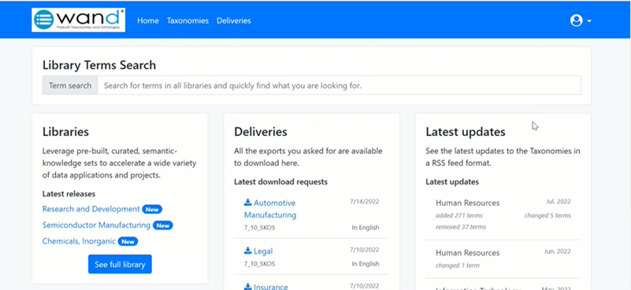Open the Chemicals, Inorganic library link
Image resolution: width=631 pixels, height=290 pixels.
click(x=79, y=241)
